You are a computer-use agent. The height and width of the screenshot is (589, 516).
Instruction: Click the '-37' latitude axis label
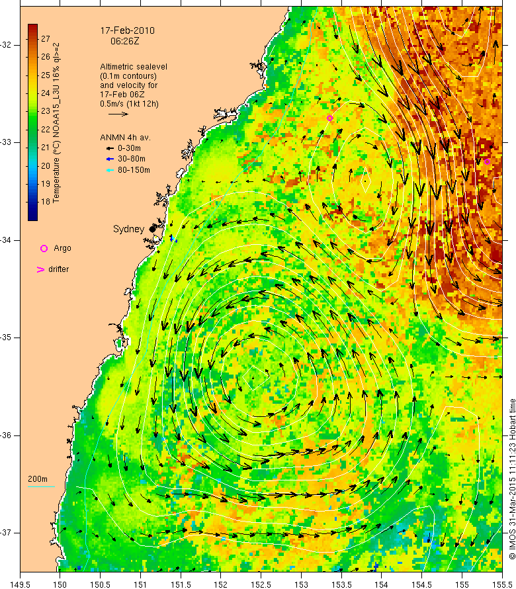coord(6,533)
